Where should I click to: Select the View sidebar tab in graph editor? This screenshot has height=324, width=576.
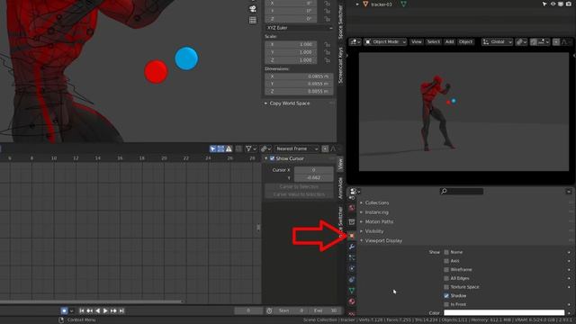[x=340, y=164]
